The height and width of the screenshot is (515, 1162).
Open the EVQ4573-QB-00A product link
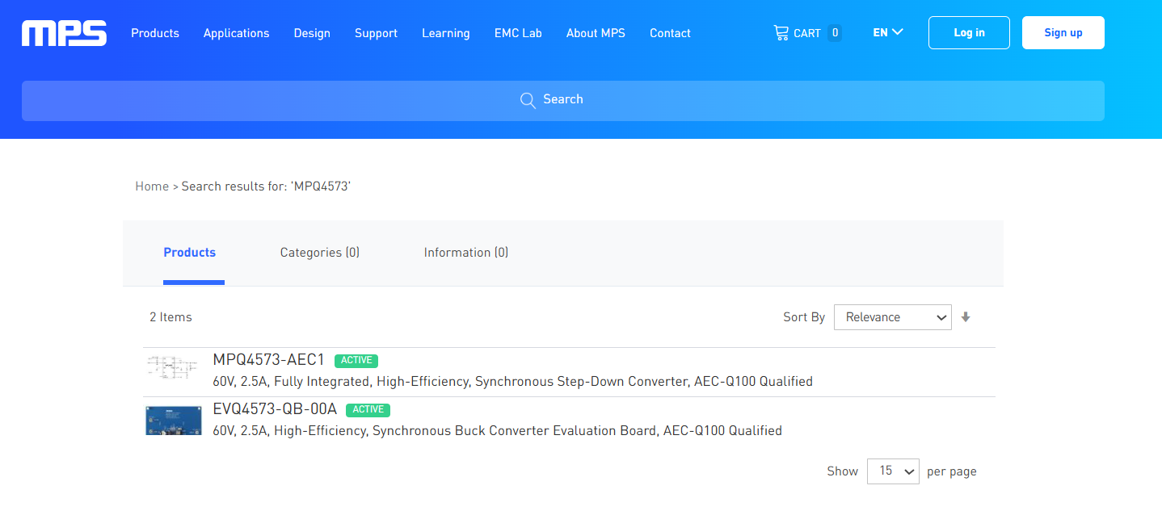[275, 409]
